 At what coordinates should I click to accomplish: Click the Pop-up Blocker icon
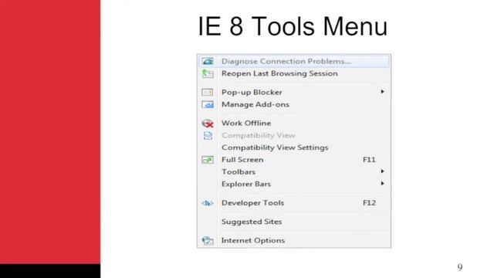pos(208,92)
